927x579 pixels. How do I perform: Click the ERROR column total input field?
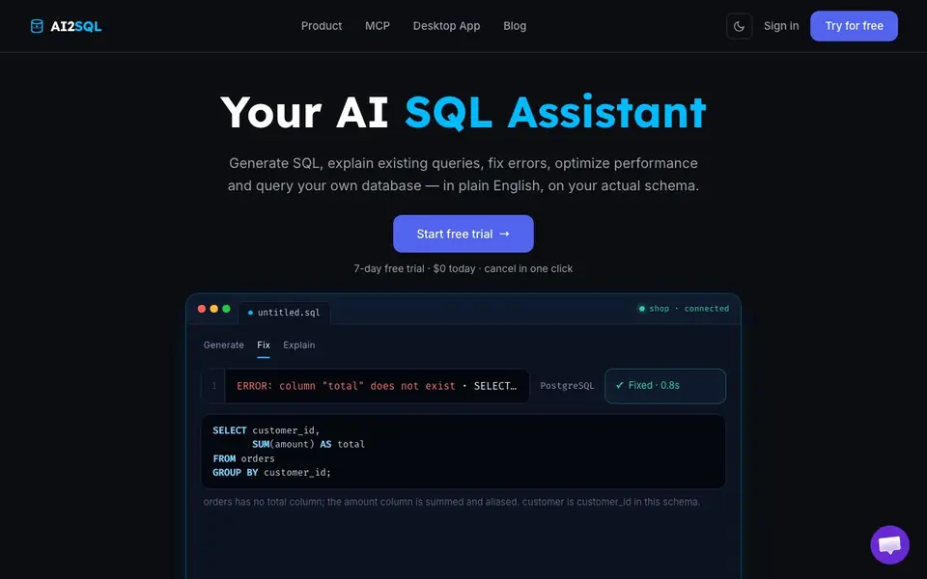(x=366, y=386)
